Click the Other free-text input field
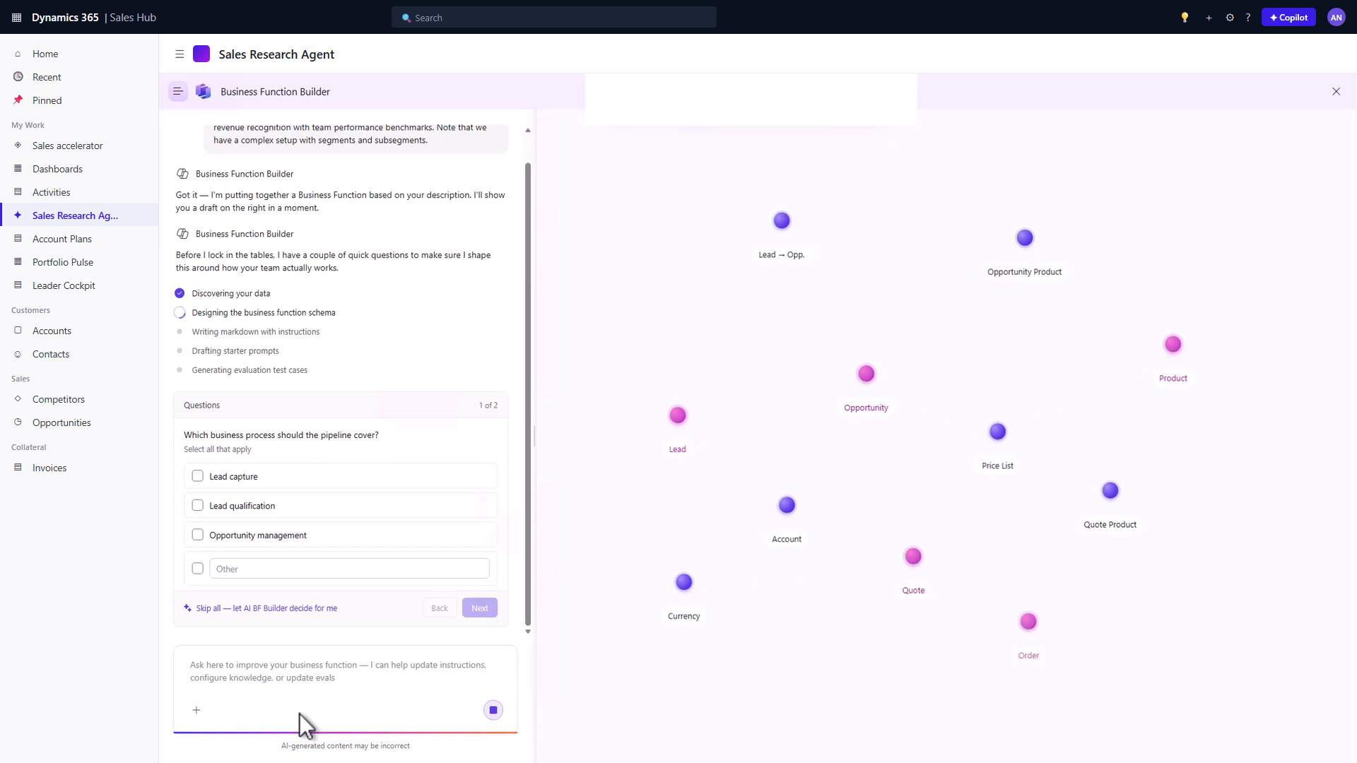 point(349,569)
